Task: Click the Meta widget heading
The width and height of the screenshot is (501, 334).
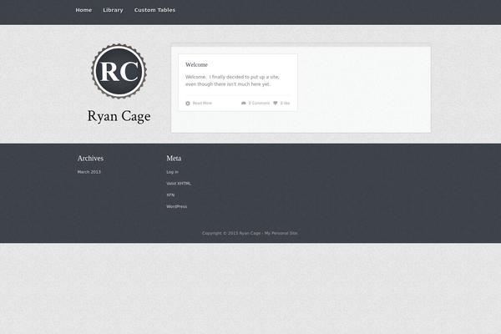Action: pos(174,158)
